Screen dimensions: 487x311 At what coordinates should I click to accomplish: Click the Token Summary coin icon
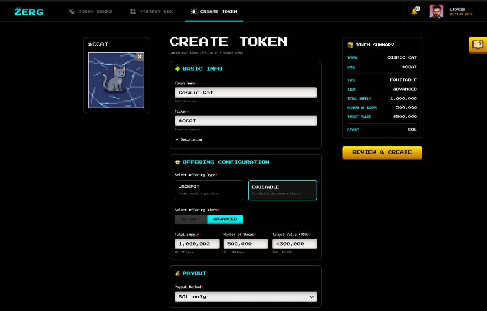pyautogui.click(x=350, y=45)
